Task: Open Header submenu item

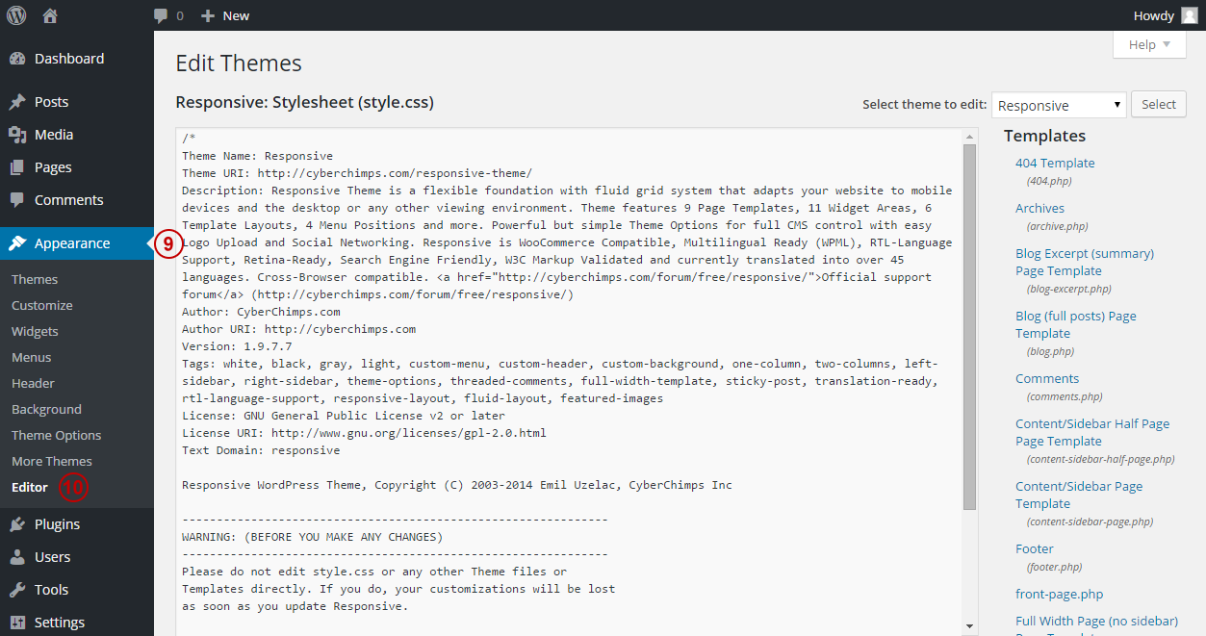Action: tap(33, 383)
